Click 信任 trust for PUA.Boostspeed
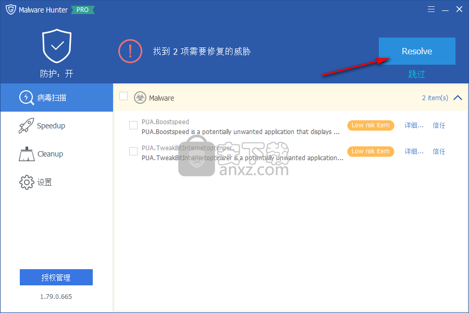 (x=439, y=125)
